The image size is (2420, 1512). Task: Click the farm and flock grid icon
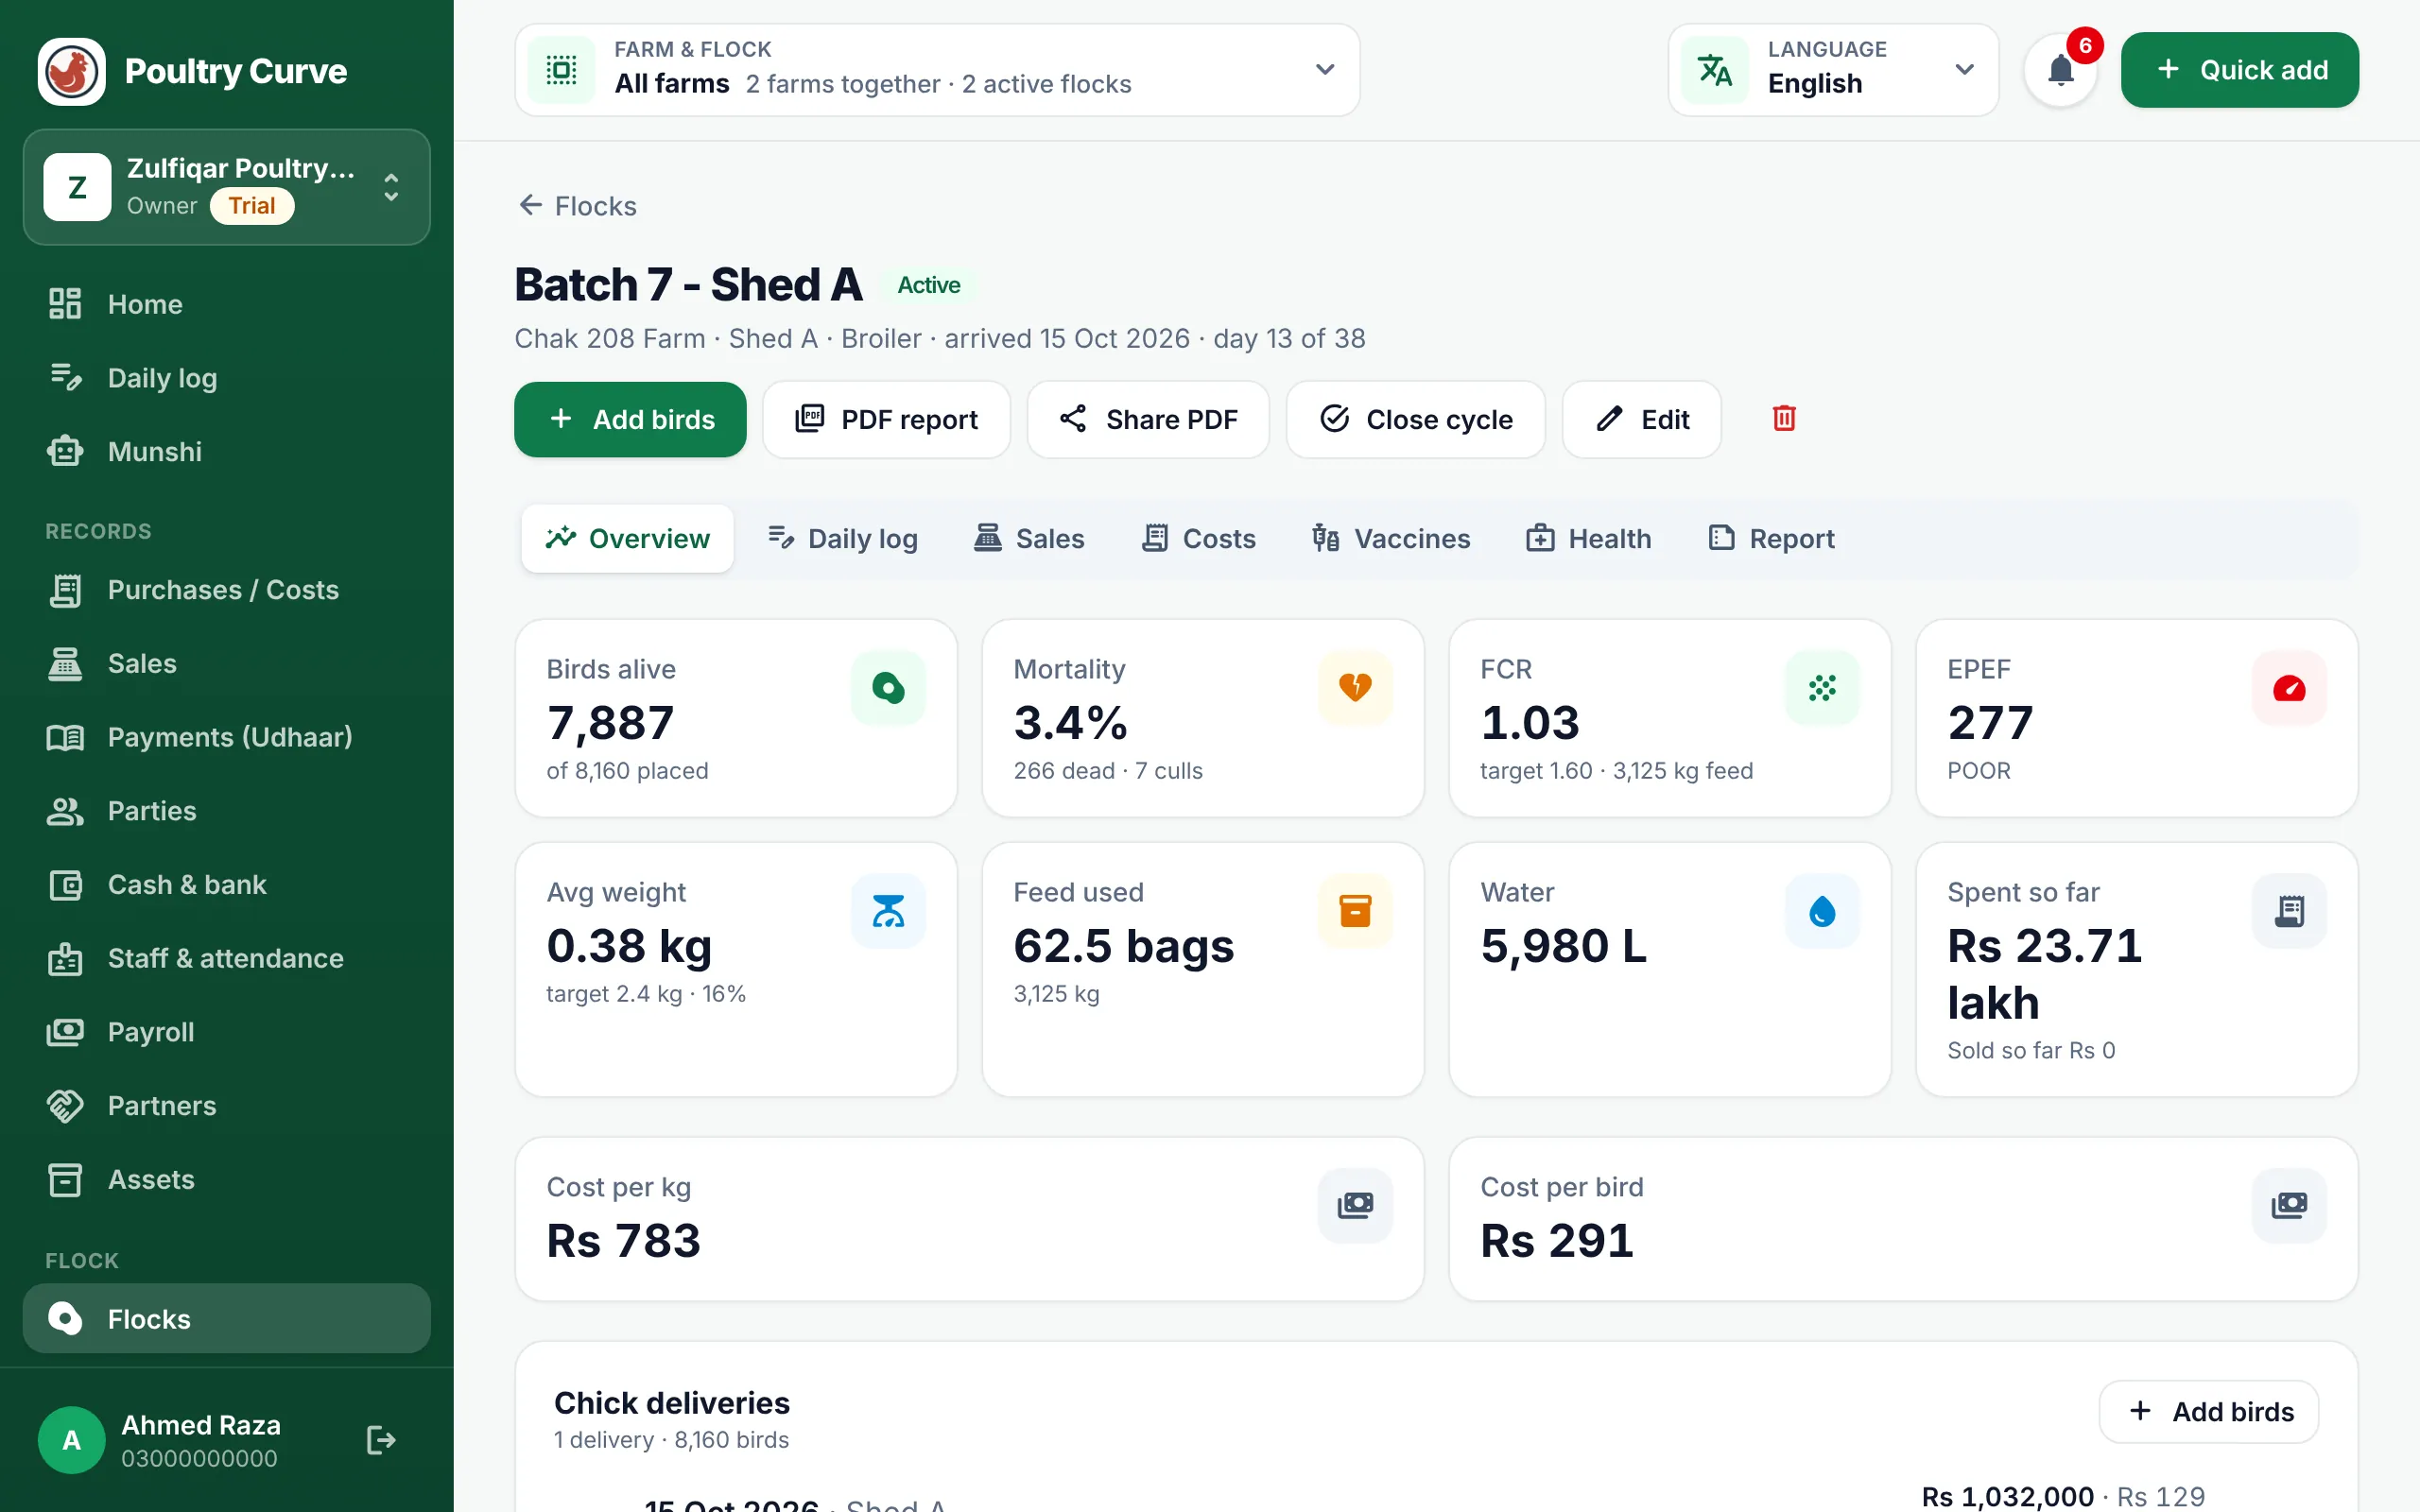tap(562, 70)
